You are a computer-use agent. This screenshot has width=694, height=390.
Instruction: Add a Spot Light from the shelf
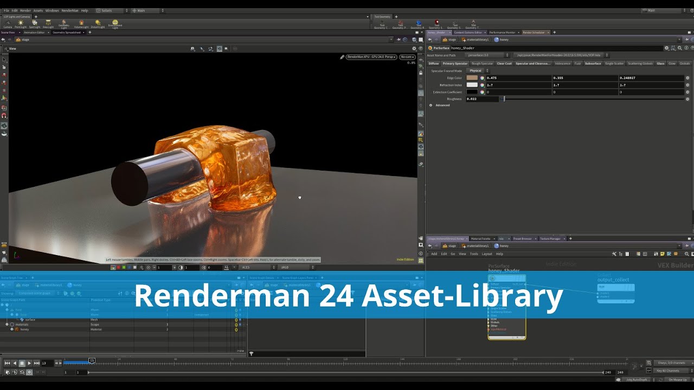(x=35, y=24)
